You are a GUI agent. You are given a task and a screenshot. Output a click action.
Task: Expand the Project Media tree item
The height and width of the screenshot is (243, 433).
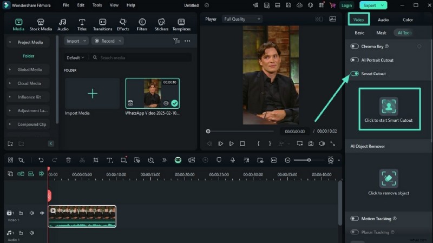[10, 42]
